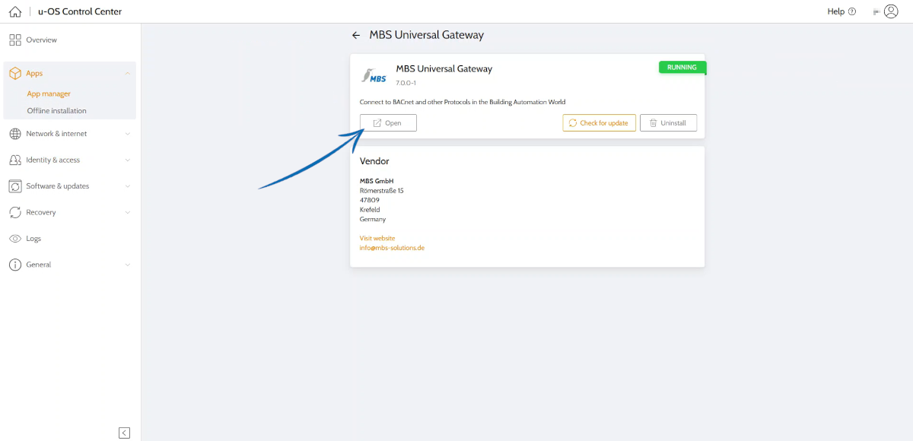Image resolution: width=913 pixels, height=441 pixels.
Task: Click the Krefeld city text
Action: click(370, 210)
